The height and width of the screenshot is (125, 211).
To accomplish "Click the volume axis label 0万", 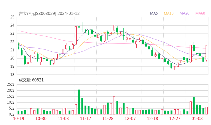I will (12, 114).
